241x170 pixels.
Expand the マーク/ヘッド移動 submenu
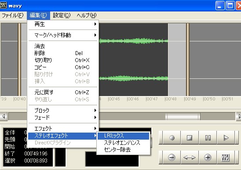(63, 35)
